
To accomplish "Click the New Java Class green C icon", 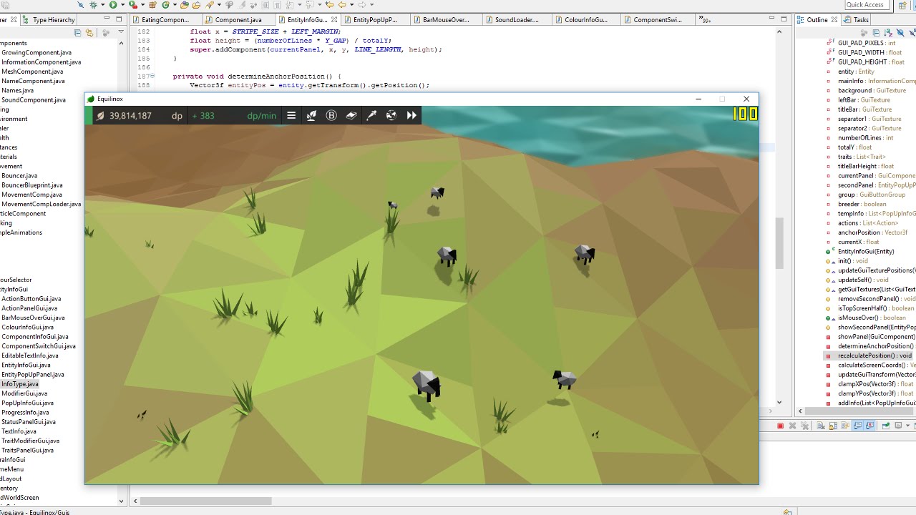I will click(166, 4).
